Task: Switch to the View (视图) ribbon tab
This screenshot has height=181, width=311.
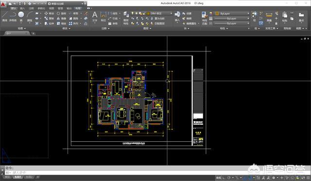Action: [x=52, y=8]
